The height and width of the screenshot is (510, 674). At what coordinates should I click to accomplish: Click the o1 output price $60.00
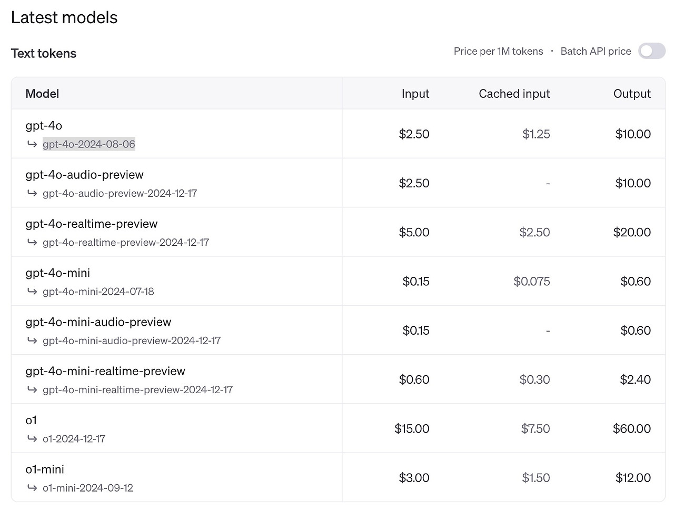click(631, 428)
